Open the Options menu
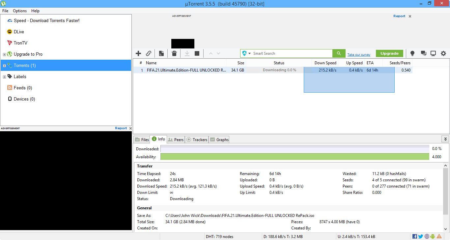Screen dimensions: 450x240 point(20,11)
